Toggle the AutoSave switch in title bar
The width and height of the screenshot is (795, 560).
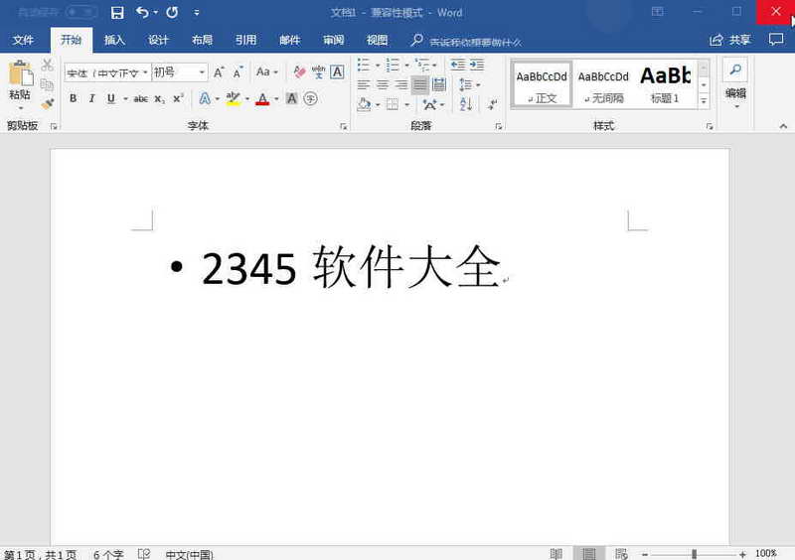point(81,13)
